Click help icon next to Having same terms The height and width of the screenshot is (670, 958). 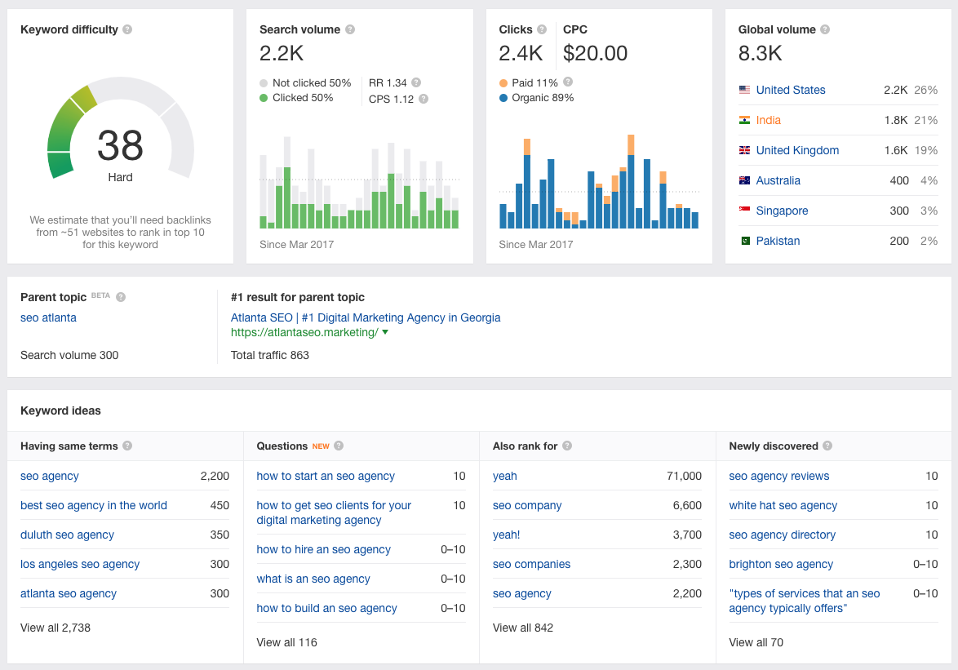click(127, 446)
